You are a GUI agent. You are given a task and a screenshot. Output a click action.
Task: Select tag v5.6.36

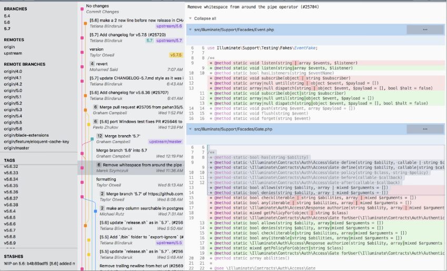(11, 192)
